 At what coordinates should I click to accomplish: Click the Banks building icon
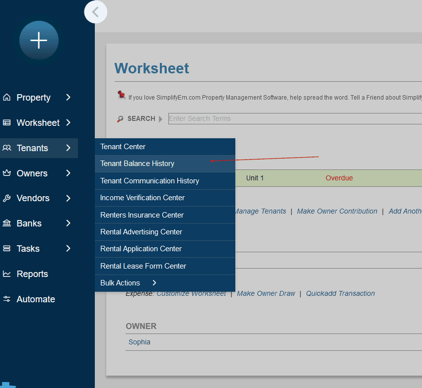(x=7, y=223)
